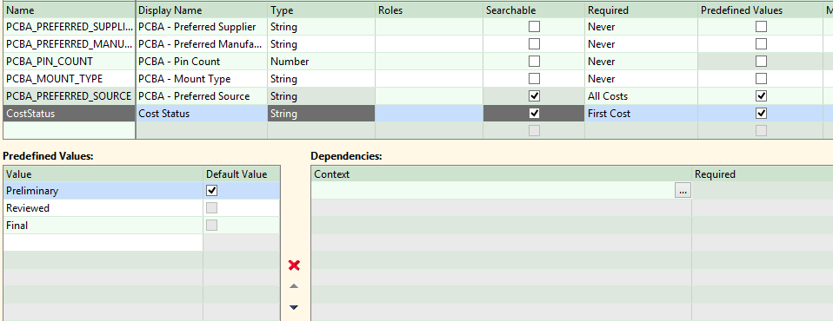Toggle Predefined Values for PCBA - Preferred Supplier

(x=762, y=27)
